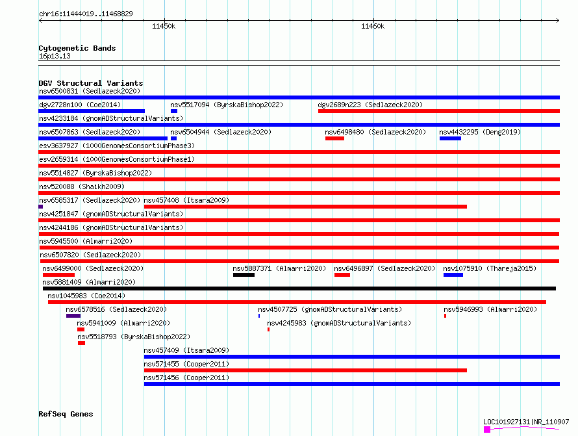Click the nsv571455 (Cooper2011) label
Viewport: 578px width, 436px height.
coord(186,364)
